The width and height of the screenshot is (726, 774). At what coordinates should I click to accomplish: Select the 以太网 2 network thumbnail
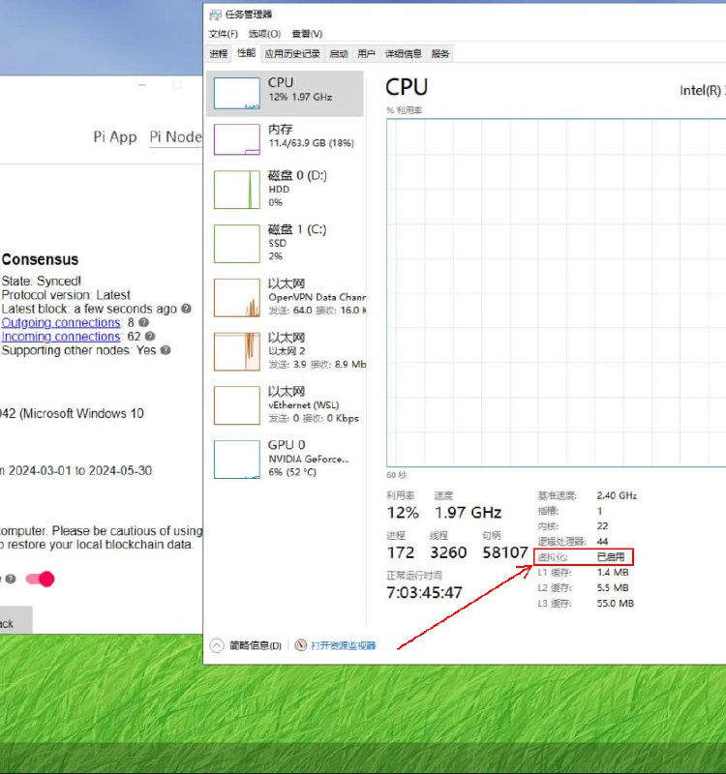[236, 351]
